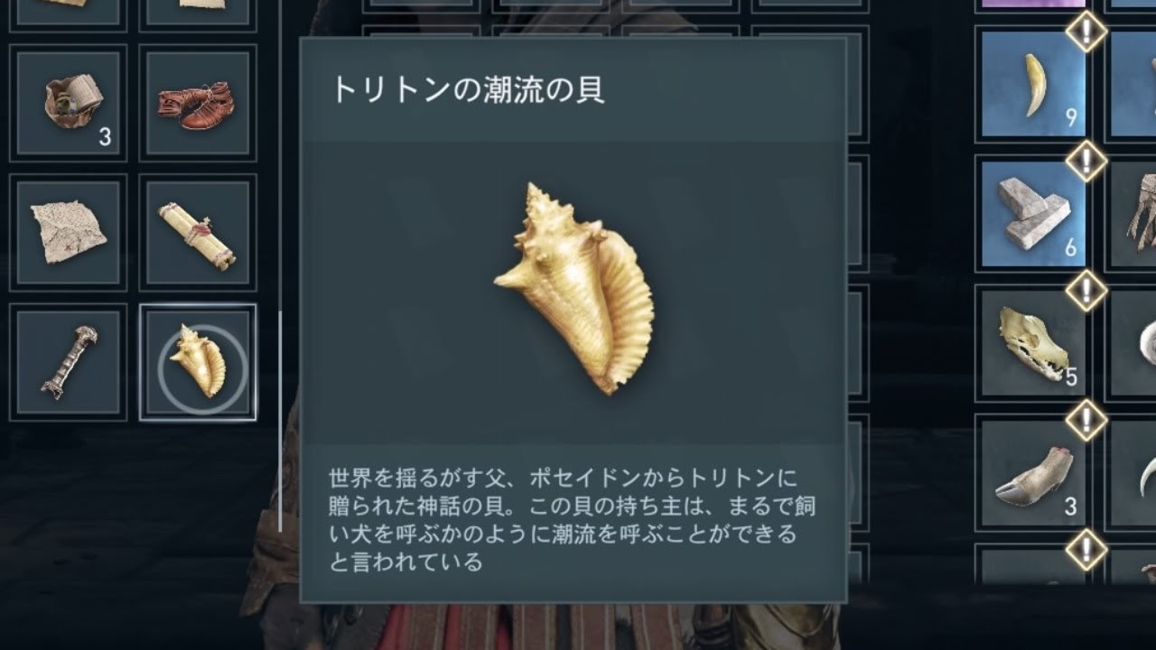
Task: Click the item description text about Poseidon
Action: click(572, 520)
